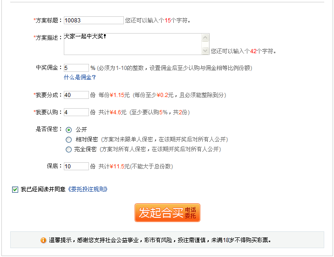Select the 相对保密 radio button
334x257 pixels.
point(69,139)
